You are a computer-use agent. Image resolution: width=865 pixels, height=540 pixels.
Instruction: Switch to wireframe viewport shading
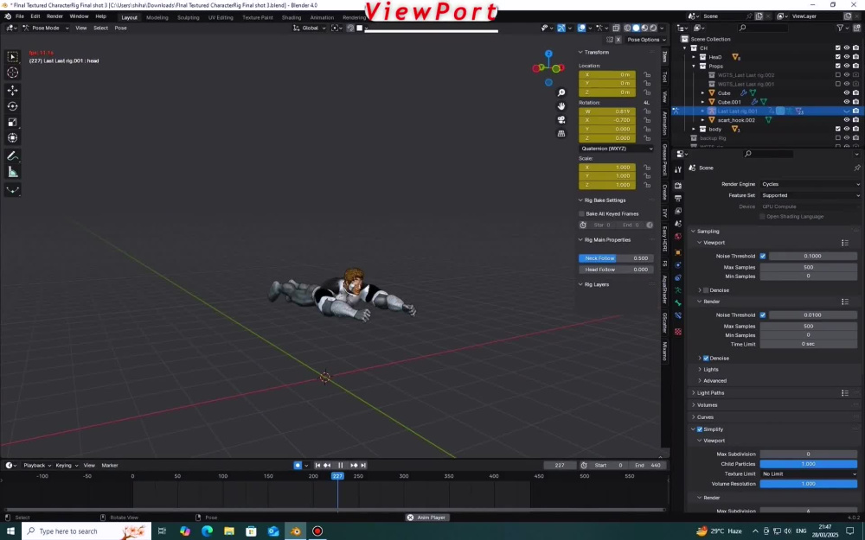pyautogui.click(x=627, y=29)
